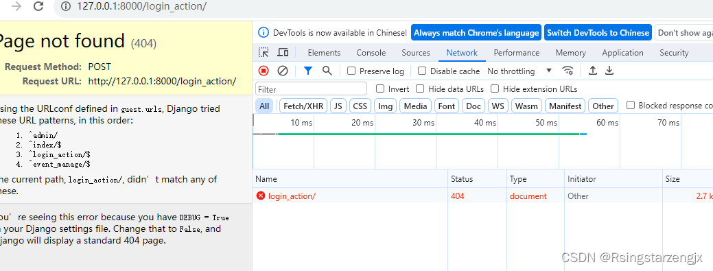Select the All request type filter

[264, 106]
